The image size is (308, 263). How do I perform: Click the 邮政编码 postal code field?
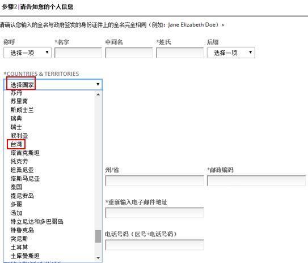(256, 180)
